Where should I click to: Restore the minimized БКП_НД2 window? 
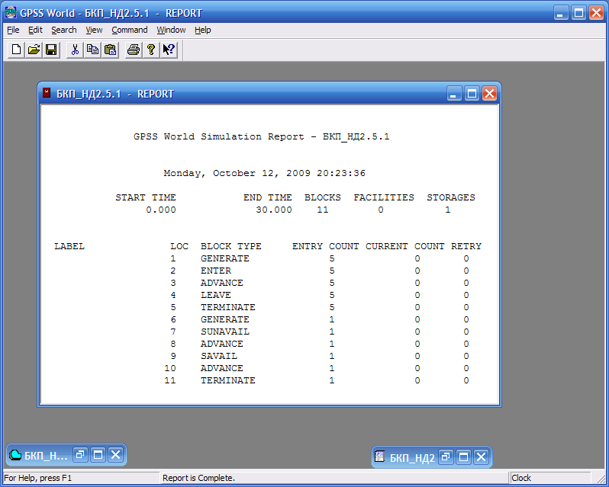(x=446, y=457)
